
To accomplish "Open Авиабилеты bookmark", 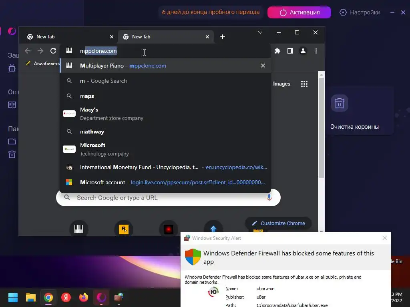I will click(x=43, y=64).
